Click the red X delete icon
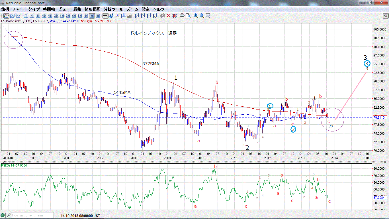This screenshot has height=219, width=389. tap(169, 16)
